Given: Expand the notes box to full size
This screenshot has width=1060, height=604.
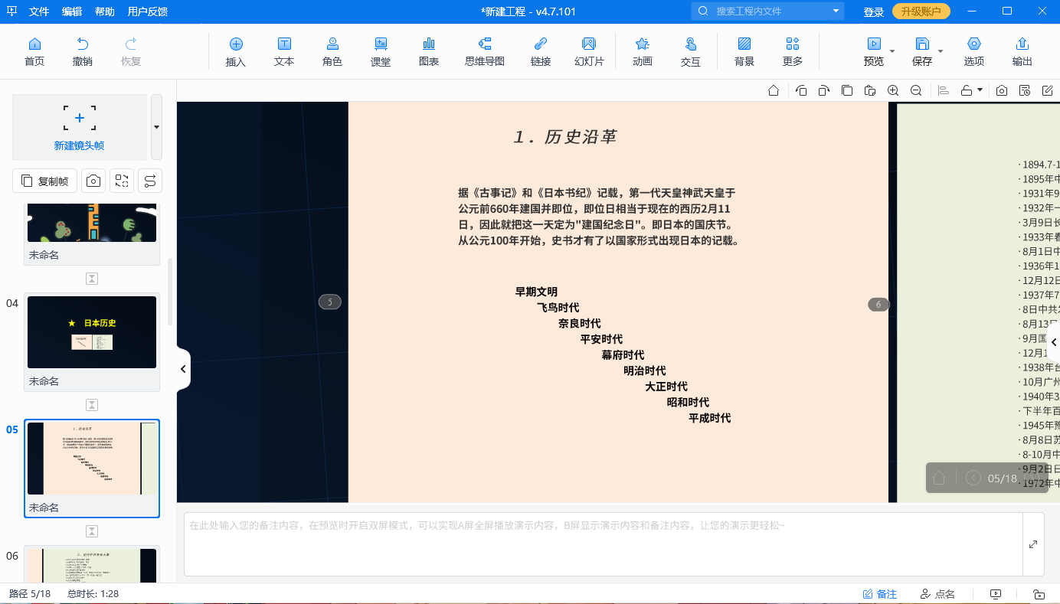Looking at the screenshot, I should pos(1033,544).
